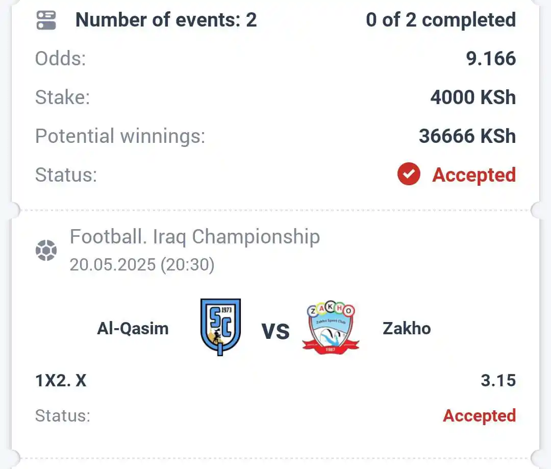Select the Al-Qasim team name
Screen dimensions: 551x469
(133, 328)
